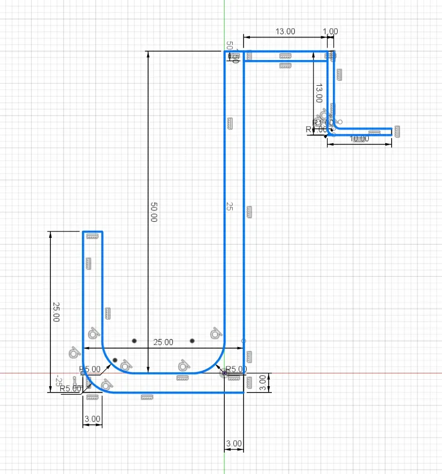Click the 13.00 horizontal dimension at the top
Screen dimensions: 442x474
tap(285, 32)
